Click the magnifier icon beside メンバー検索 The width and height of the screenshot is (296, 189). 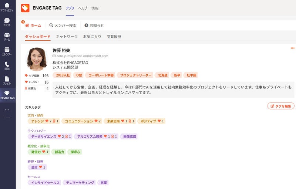tap(51, 25)
